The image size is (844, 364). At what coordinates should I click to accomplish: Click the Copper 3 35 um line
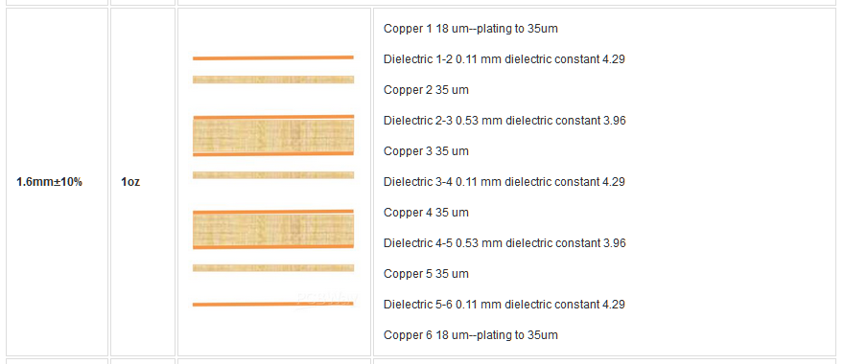pyautogui.click(x=426, y=151)
